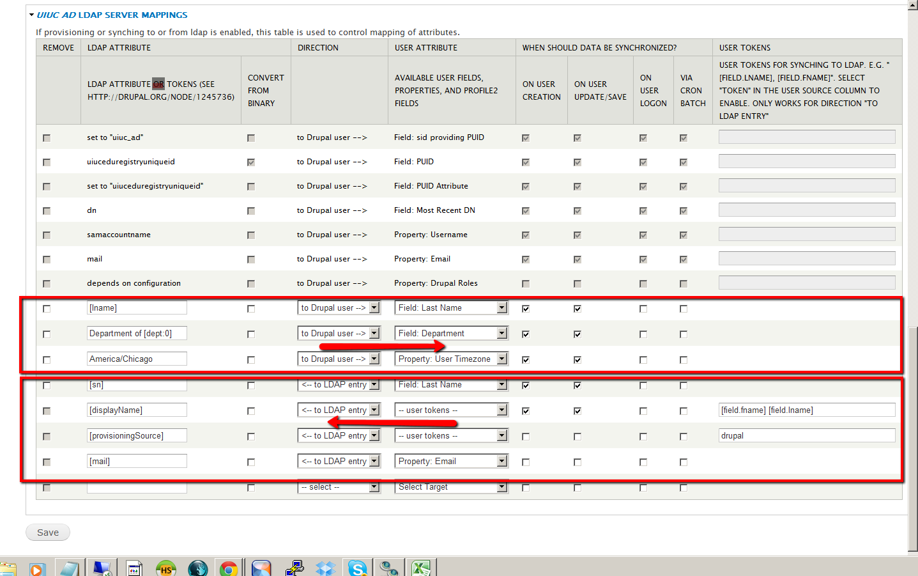Expand the Select Target dropdown in the empty row
The height and width of the screenshot is (576, 918).
click(501, 486)
